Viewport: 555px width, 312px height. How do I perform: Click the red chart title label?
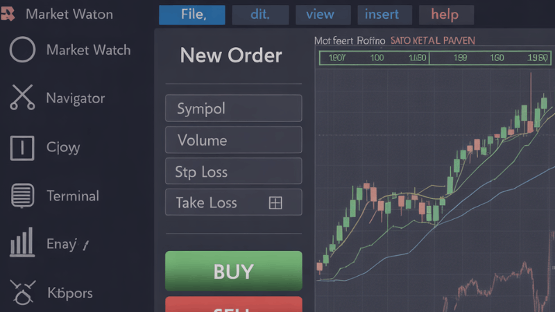[x=432, y=41]
